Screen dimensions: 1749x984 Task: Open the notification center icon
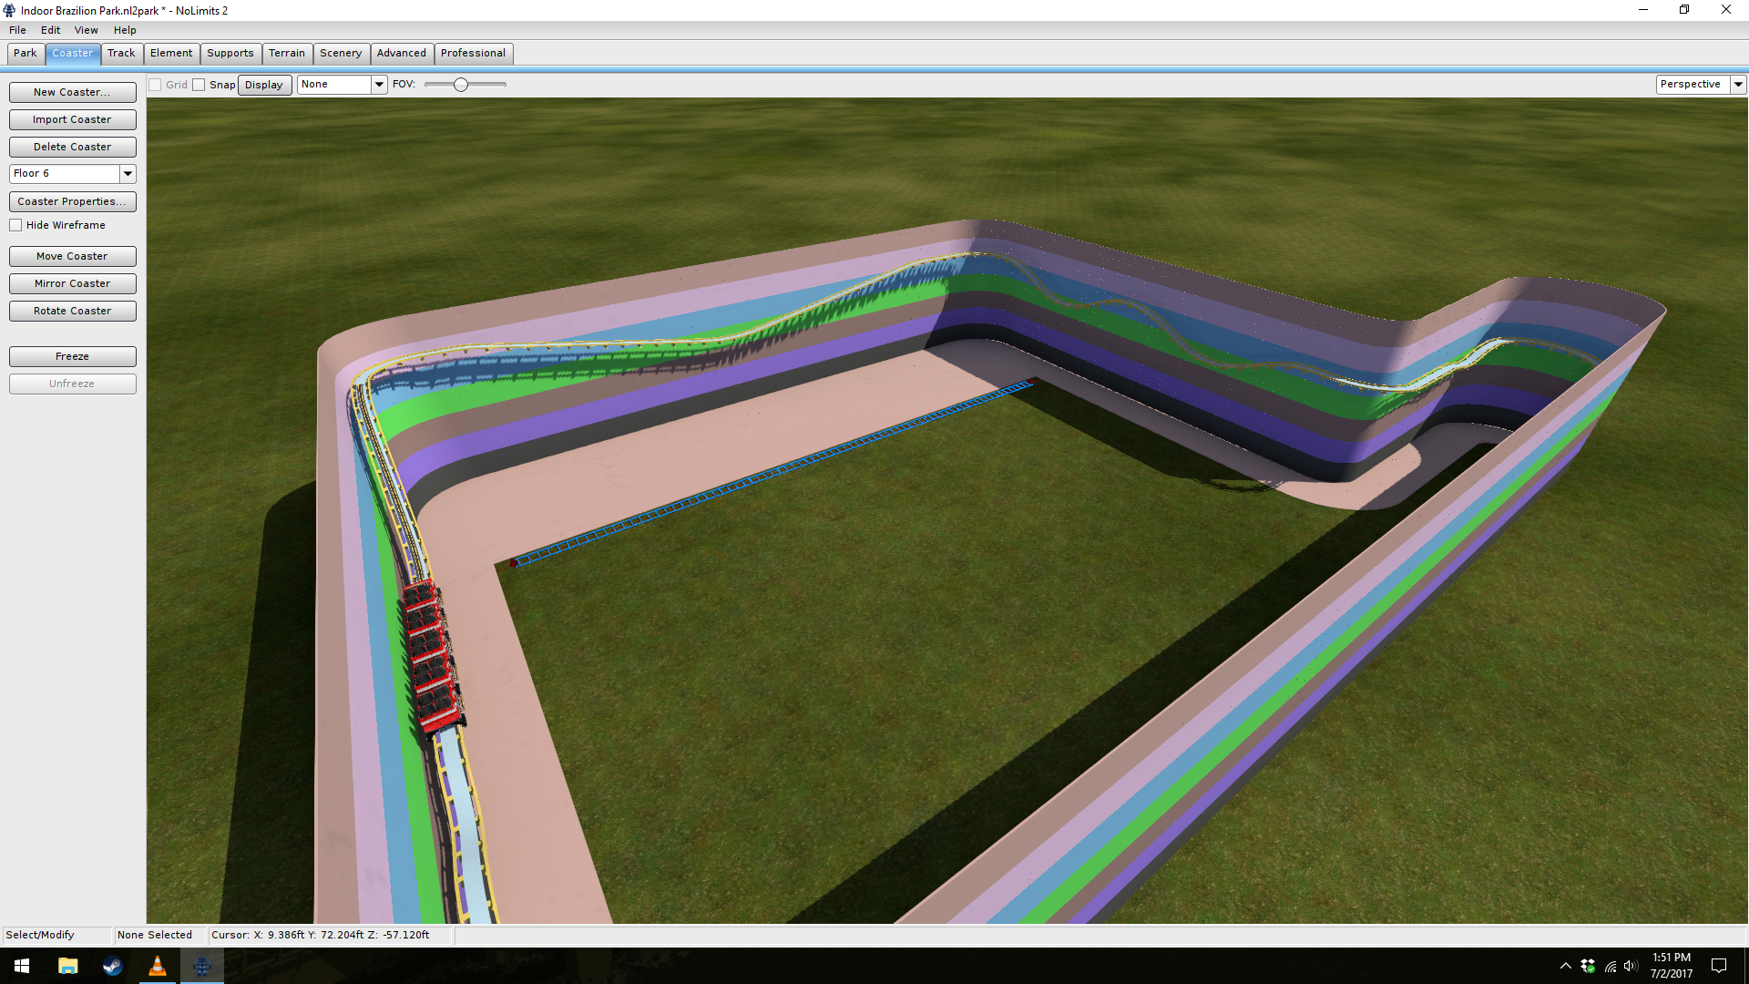(1719, 966)
